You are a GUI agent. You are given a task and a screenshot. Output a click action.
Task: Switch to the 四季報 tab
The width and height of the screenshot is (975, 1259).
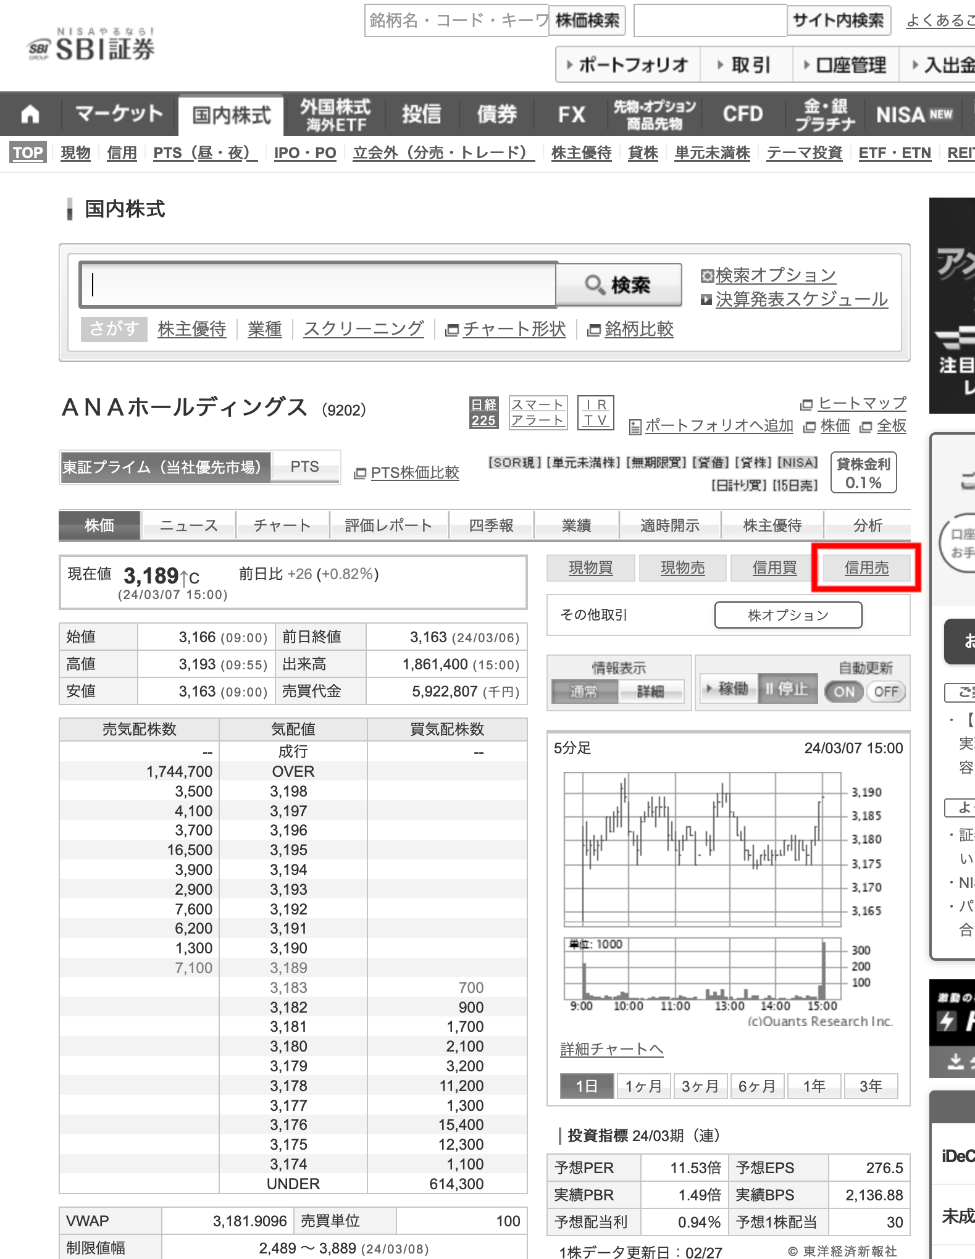492,525
